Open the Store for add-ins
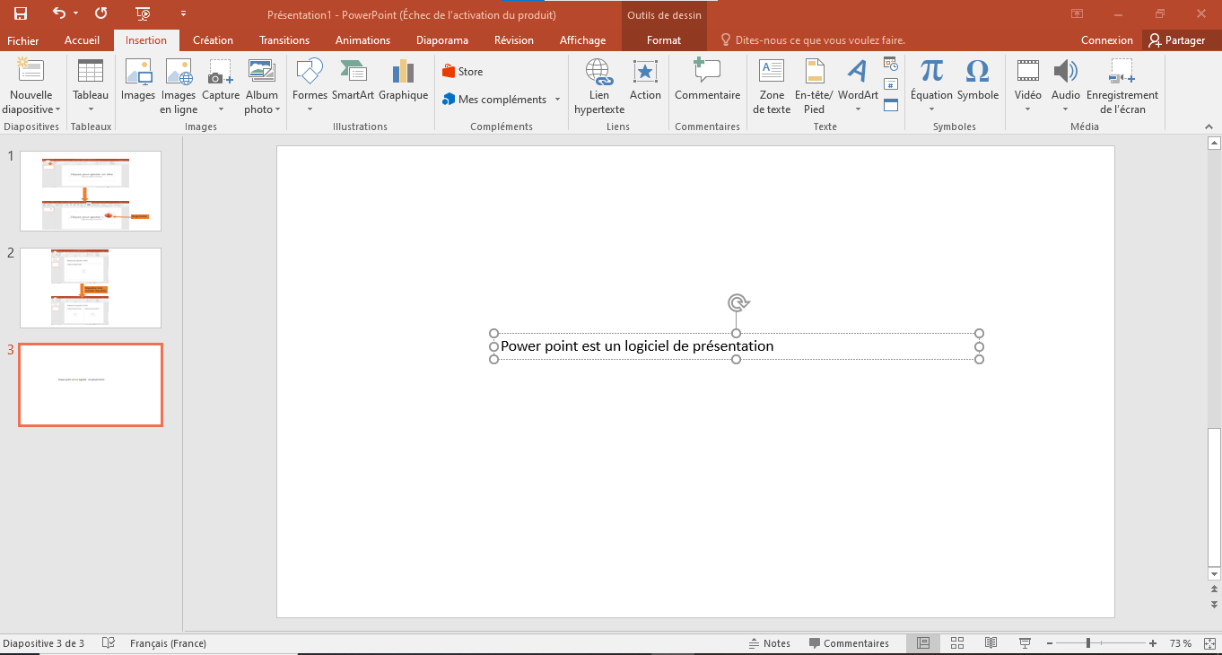Screen dimensions: 1222x655 coord(462,72)
